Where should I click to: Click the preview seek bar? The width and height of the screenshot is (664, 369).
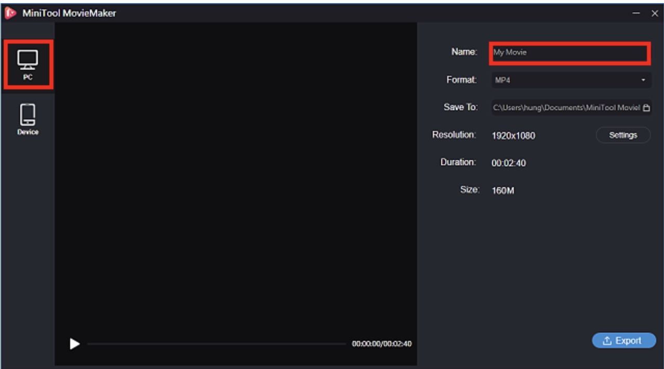point(216,344)
